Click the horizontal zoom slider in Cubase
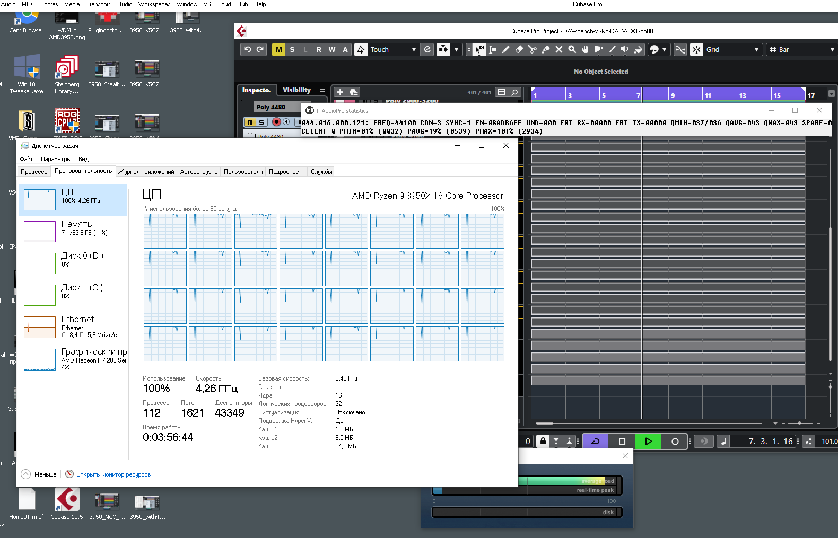The image size is (838, 538). [799, 423]
